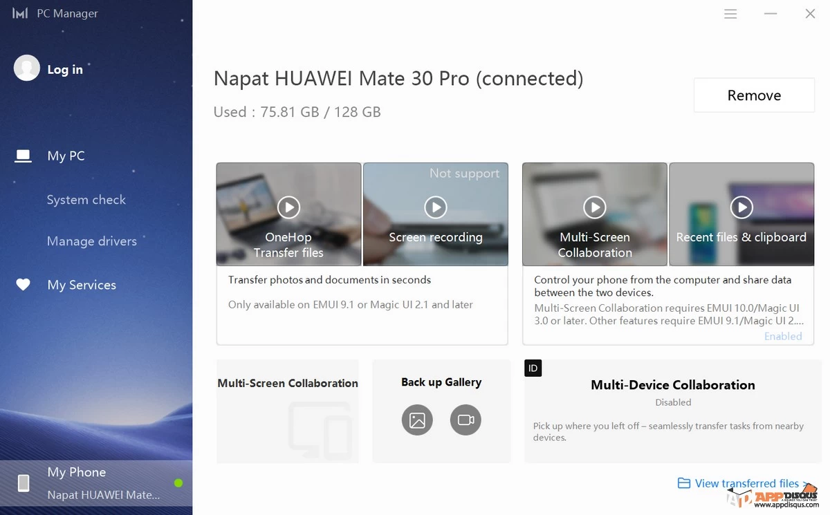The image size is (830, 515).
Task: Minimize the PC Manager window
Action: [771, 14]
